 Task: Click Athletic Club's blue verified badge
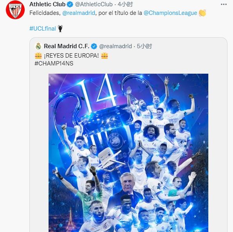point(70,4)
